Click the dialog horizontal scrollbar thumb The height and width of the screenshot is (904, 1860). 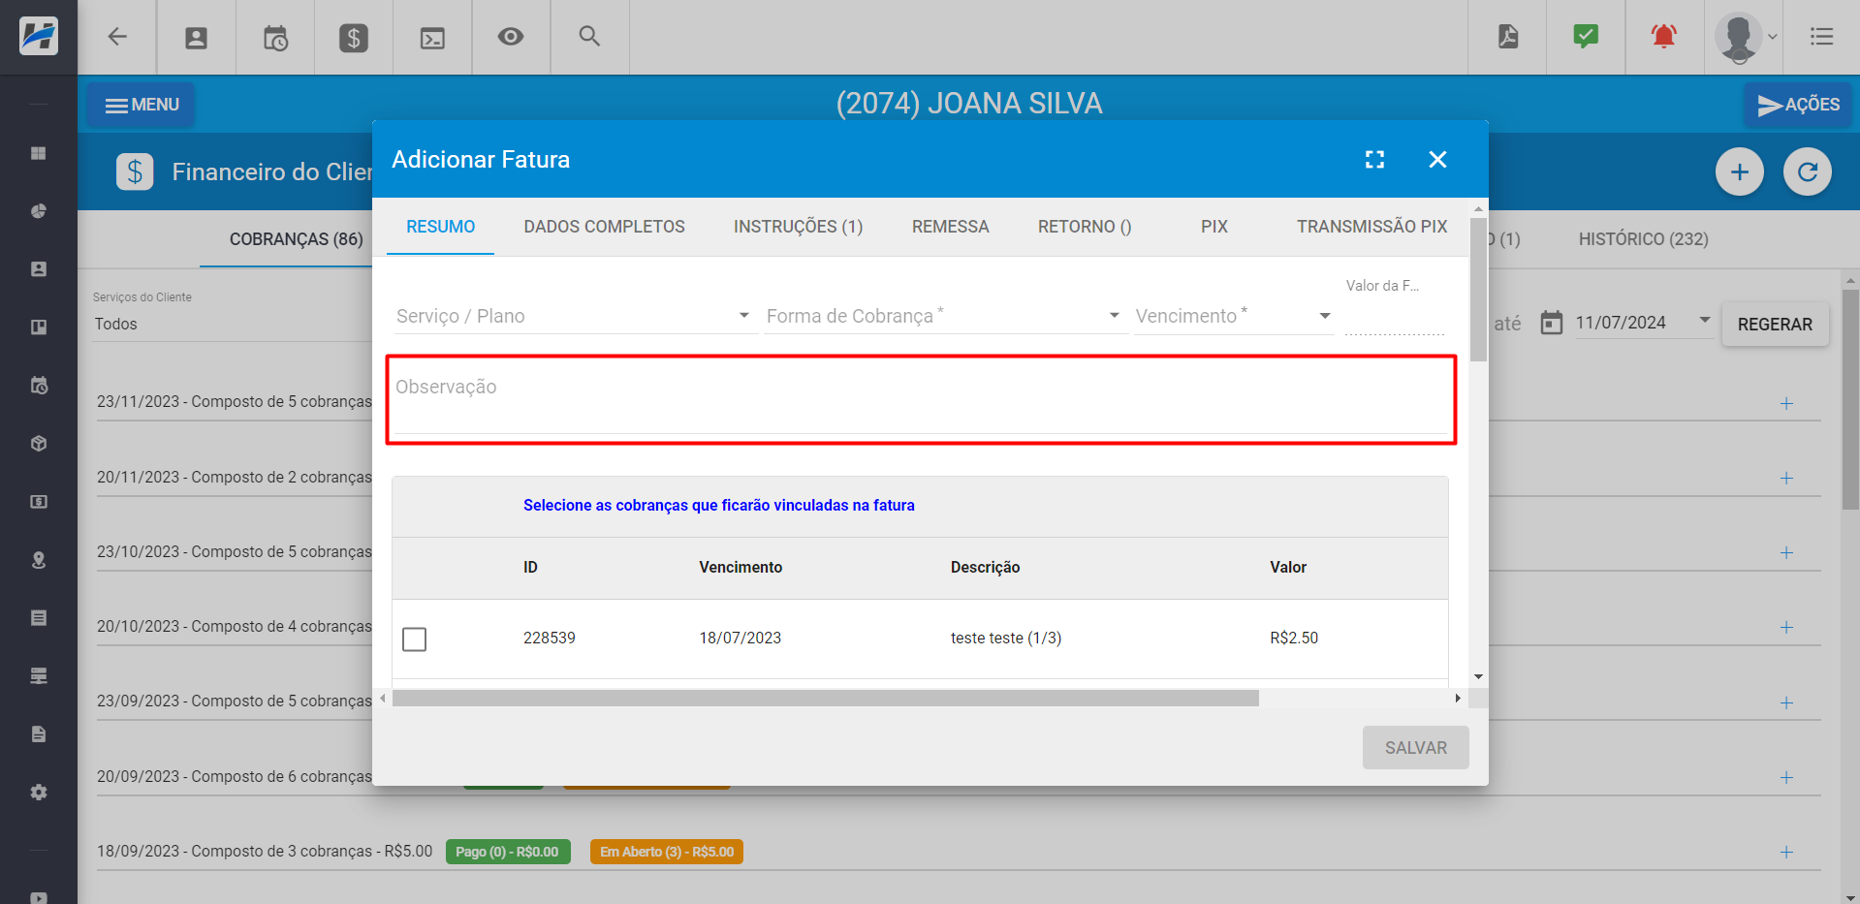826,699
